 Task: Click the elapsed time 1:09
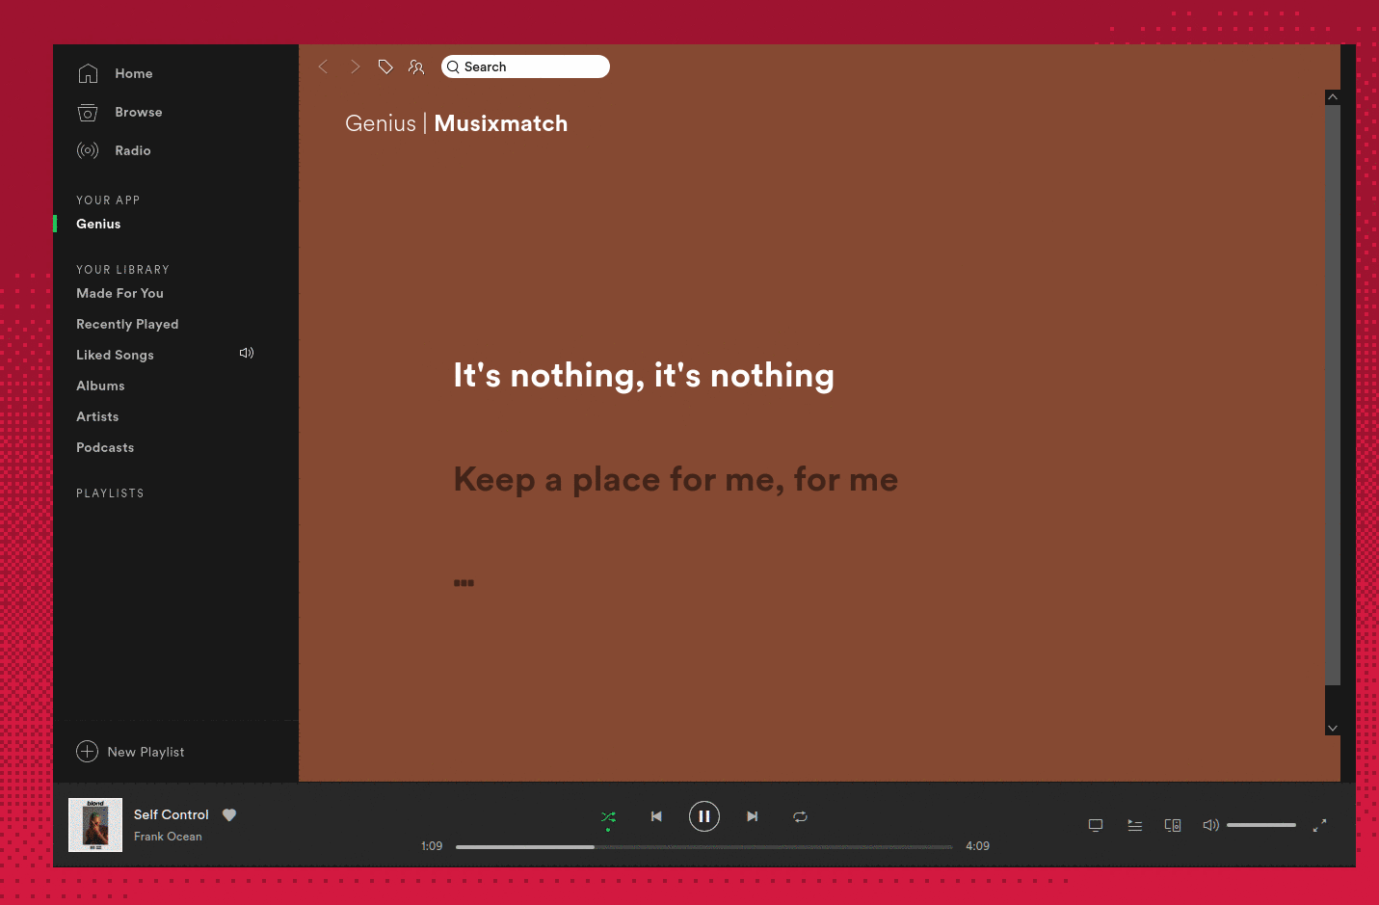coord(432,846)
